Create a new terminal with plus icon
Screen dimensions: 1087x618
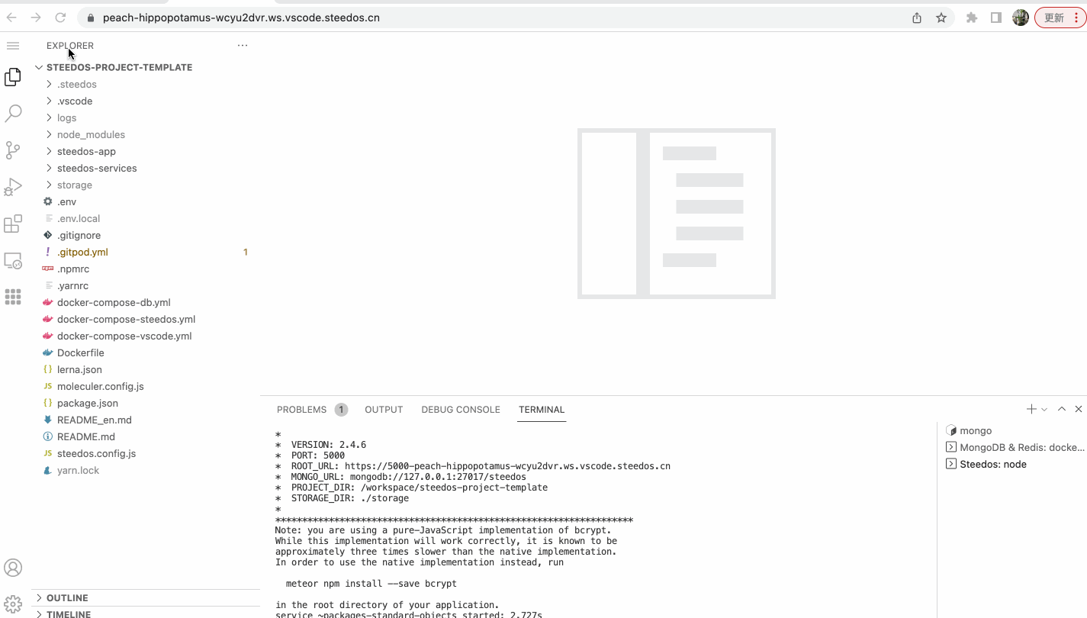pos(1031,410)
